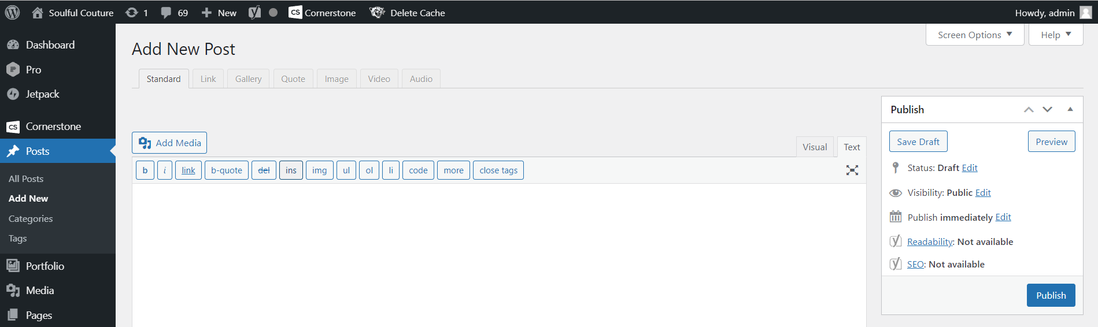
Task: Select the Quote post format tab
Action: point(293,79)
